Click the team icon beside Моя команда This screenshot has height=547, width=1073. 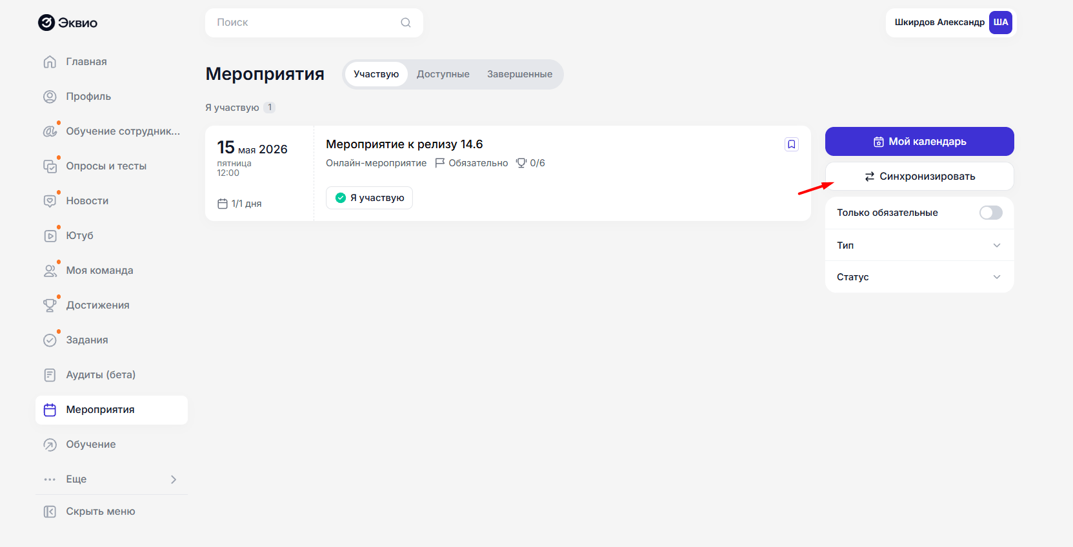pyautogui.click(x=50, y=271)
